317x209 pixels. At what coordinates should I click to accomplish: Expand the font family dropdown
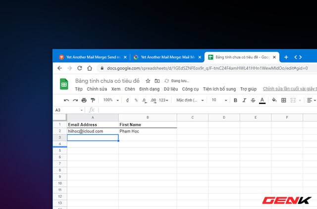coord(190,100)
